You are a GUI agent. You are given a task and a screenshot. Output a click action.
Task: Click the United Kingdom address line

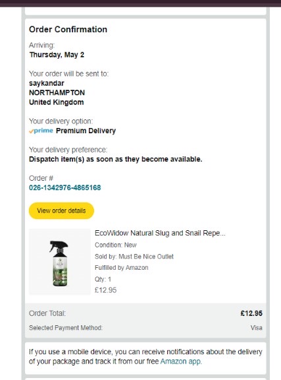point(57,102)
